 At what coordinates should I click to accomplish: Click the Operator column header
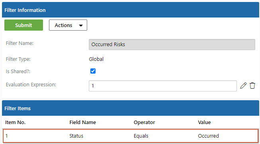(x=144, y=122)
